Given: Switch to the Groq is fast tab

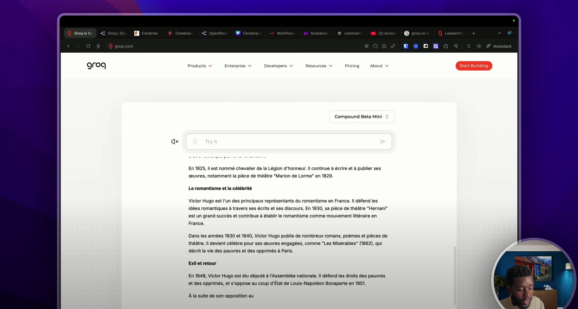Looking at the screenshot, I should tap(80, 33).
